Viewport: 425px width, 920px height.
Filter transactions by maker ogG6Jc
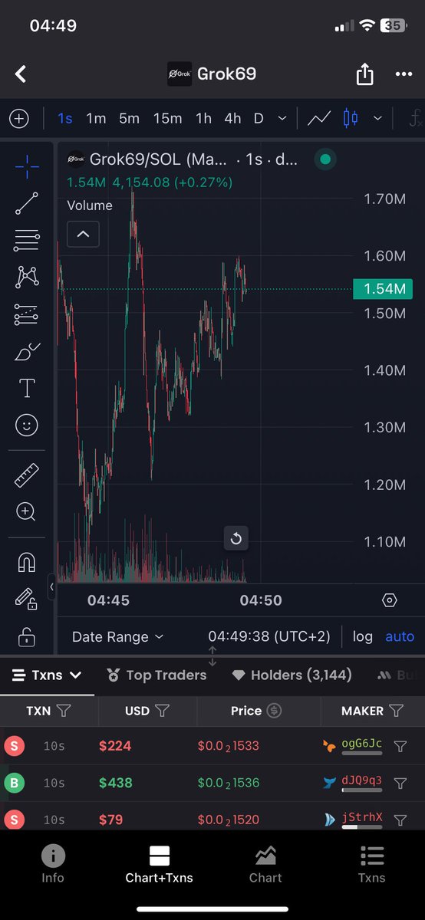[x=400, y=746]
